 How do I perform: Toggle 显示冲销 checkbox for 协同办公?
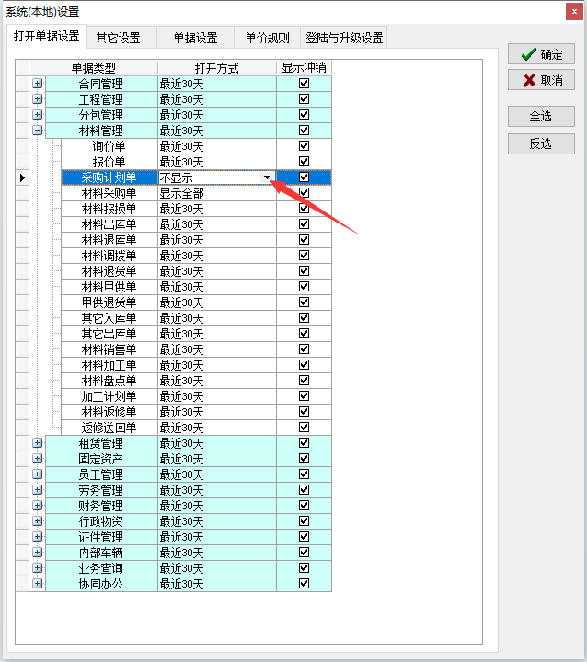(x=304, y=584)
